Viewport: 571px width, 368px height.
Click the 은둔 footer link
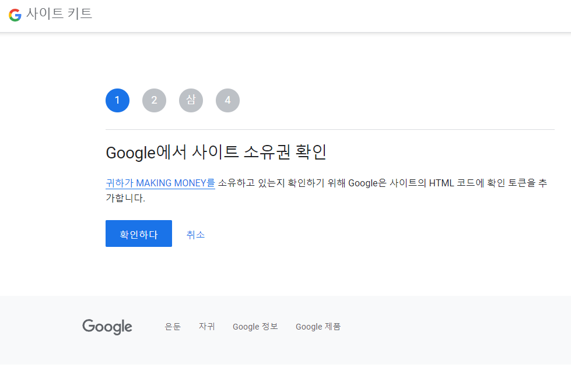(x=171, y=327)
